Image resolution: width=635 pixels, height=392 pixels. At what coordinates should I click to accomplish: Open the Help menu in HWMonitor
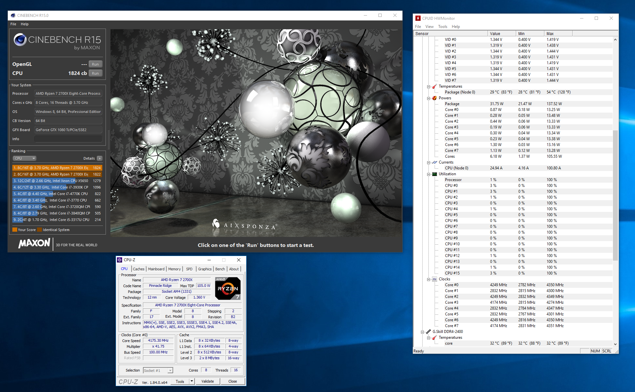(x=456, y=27)
